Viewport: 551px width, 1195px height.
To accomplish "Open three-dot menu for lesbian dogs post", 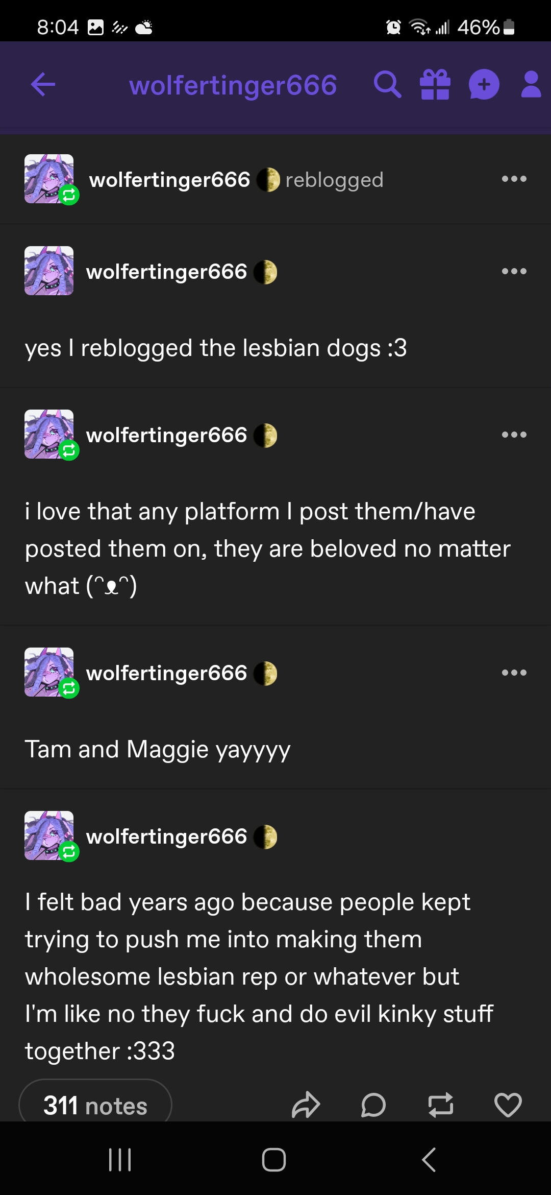I will 514,271.
